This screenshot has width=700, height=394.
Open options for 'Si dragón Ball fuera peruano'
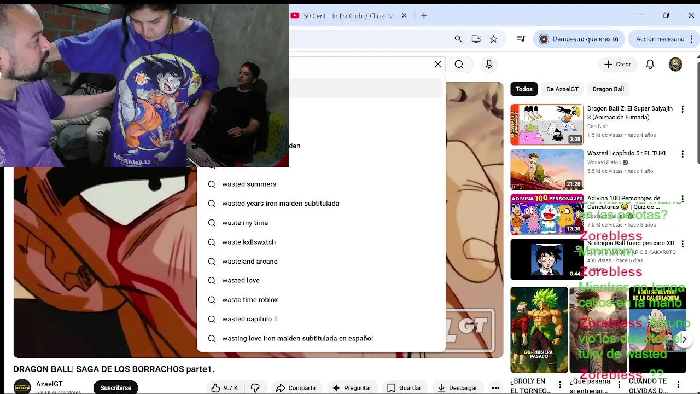tap(682, 244)
